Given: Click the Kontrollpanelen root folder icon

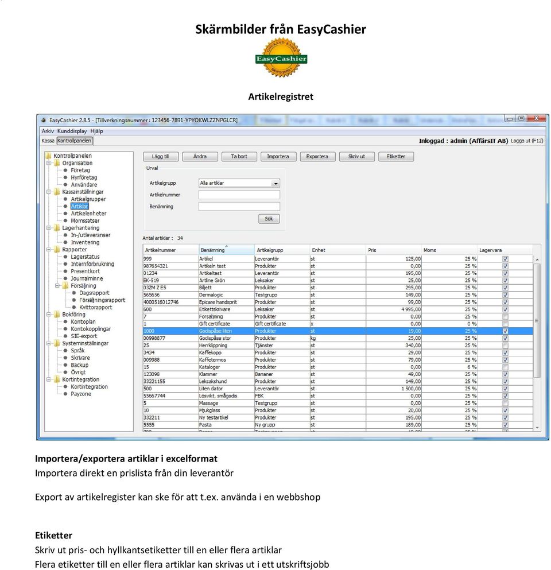Looking at the screenshot, I should [x=48, y=156].
